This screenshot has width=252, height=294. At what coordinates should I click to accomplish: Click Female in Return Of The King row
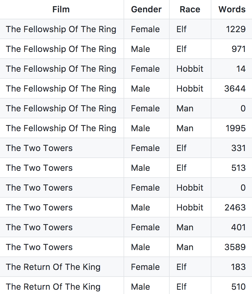pos(145,267)
